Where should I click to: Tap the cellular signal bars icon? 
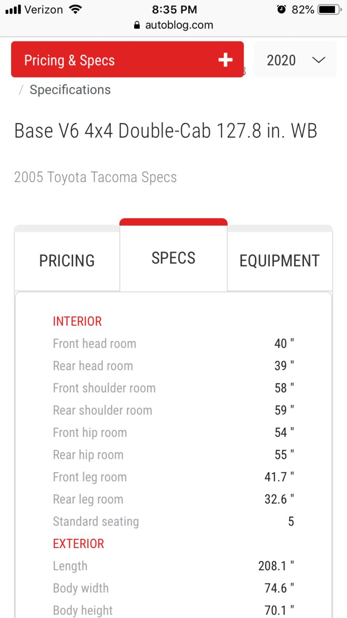pos(14,10)
